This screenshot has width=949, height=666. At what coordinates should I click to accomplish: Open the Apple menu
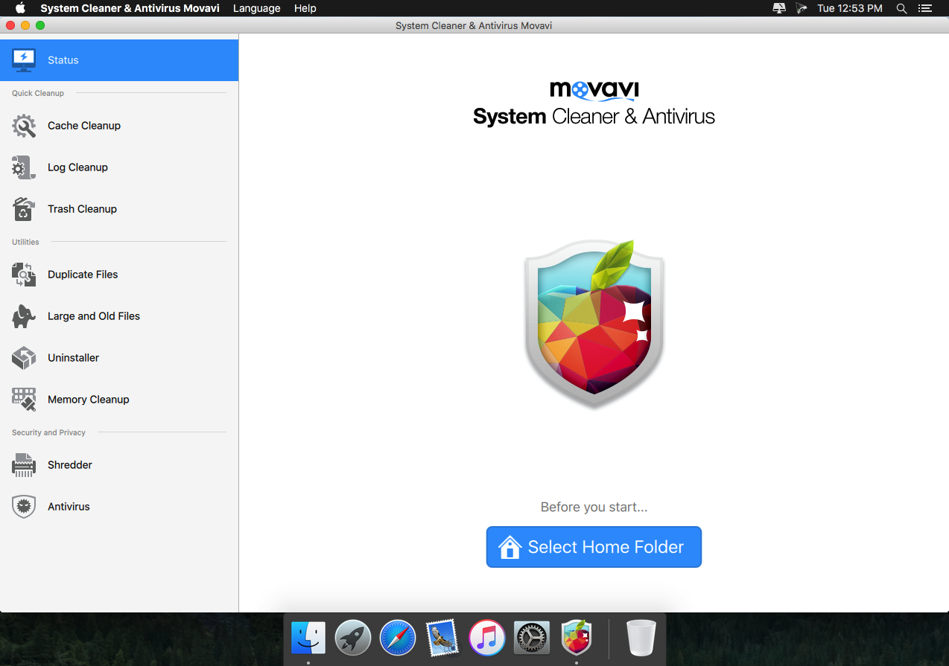[21, 8]
